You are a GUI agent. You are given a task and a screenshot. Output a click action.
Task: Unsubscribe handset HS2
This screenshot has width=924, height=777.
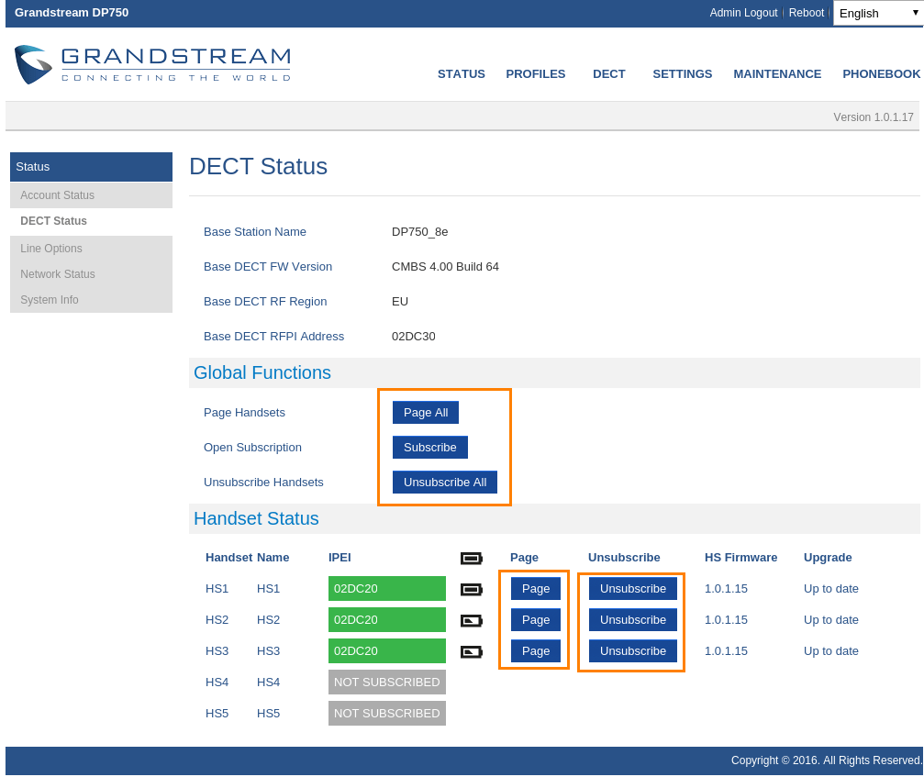point(633,620)
